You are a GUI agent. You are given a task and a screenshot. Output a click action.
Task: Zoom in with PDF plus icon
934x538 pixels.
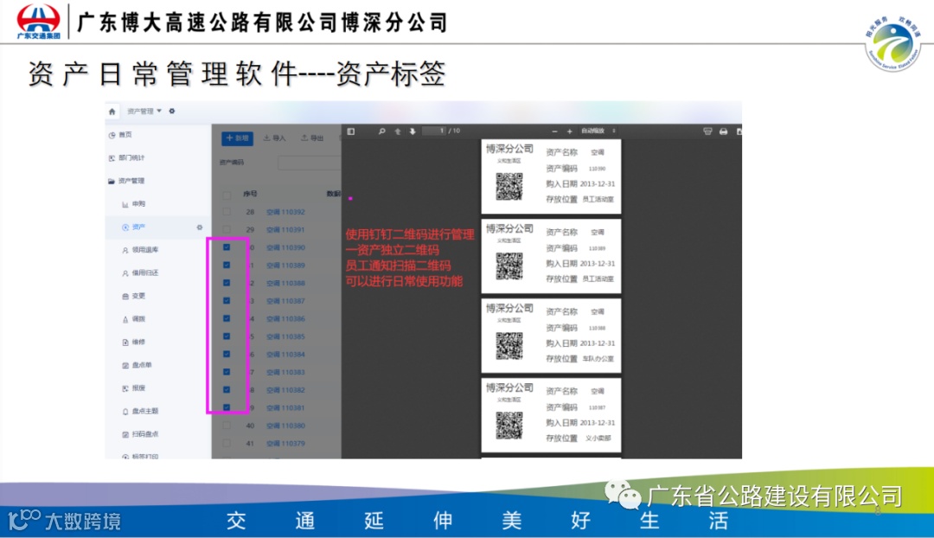(569, 131)
